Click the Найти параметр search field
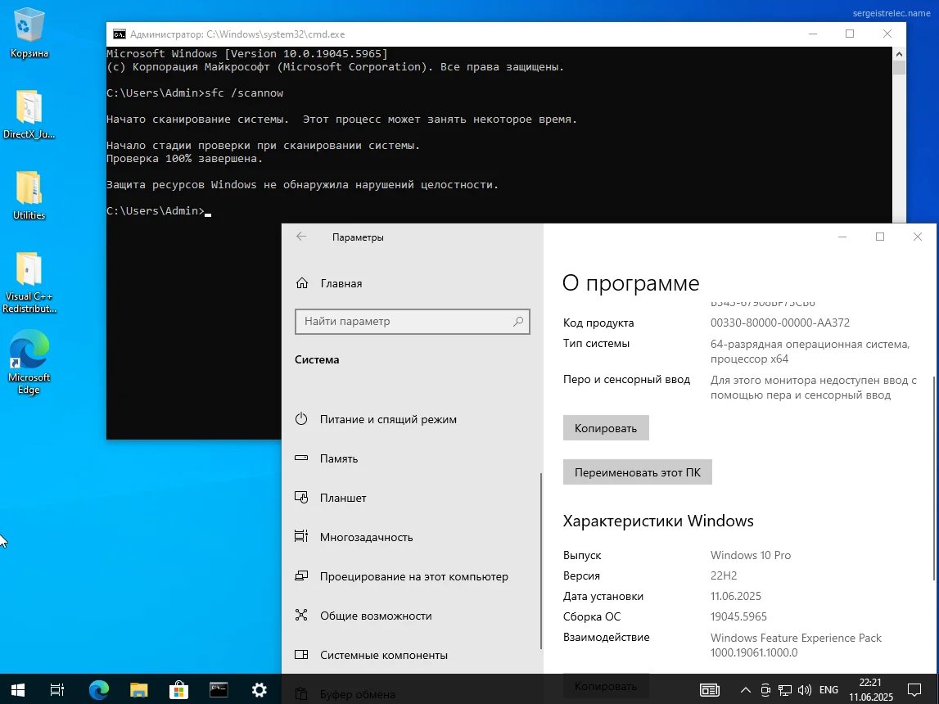 coord(413,322)
